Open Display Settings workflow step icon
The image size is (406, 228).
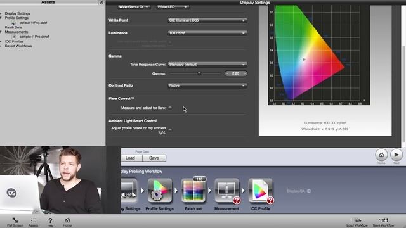tap(129, 191)
